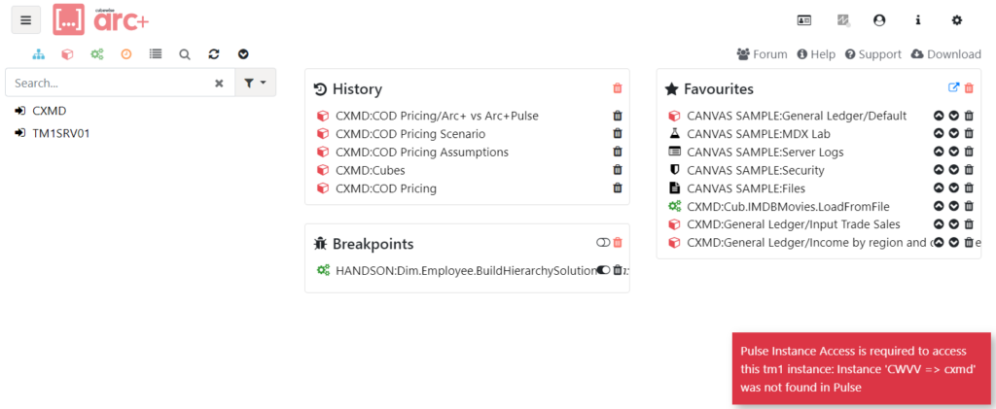
Task: Open processes via green gears icon
Action: point(96,54)
